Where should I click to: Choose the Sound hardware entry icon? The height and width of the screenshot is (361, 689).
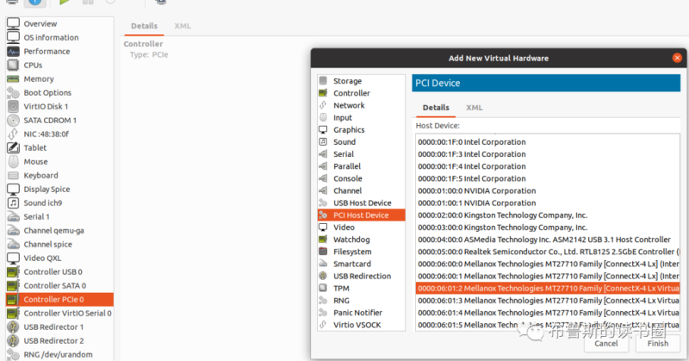point(323,141)
